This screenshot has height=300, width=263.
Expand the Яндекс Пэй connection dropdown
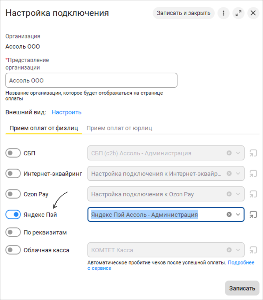[x=238, y=214]
